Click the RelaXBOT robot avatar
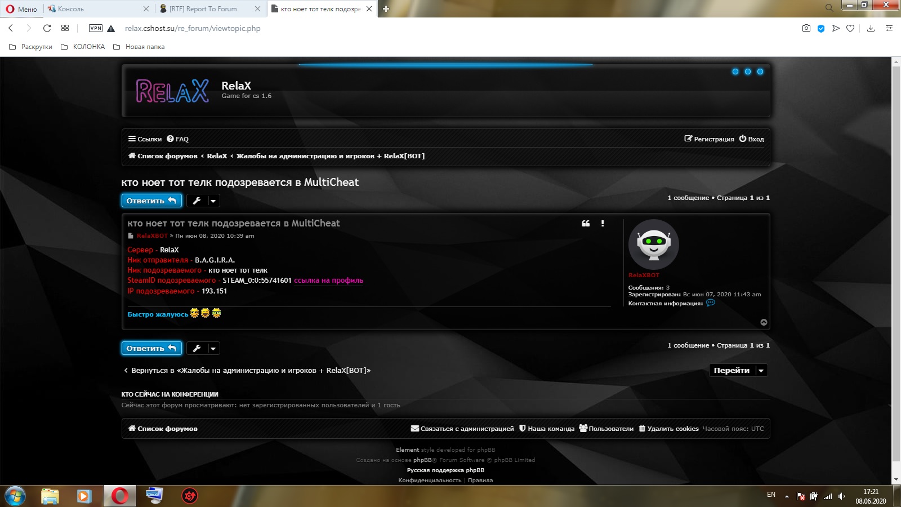Screen dimensions: 901x507 tap(653, 244)
